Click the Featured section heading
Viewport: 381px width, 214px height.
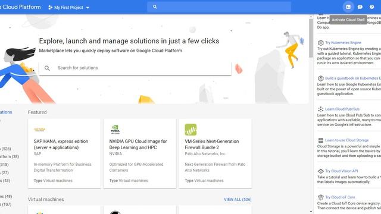(37, 112)
